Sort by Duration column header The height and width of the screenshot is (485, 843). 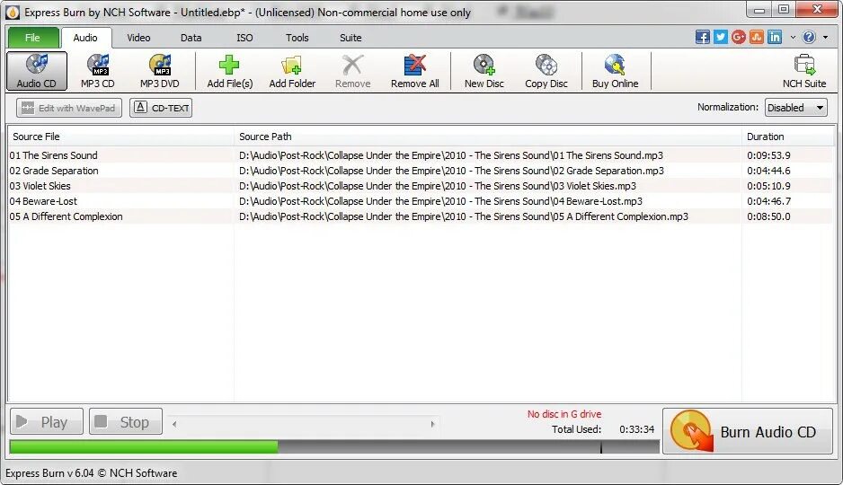click(788, 137)
